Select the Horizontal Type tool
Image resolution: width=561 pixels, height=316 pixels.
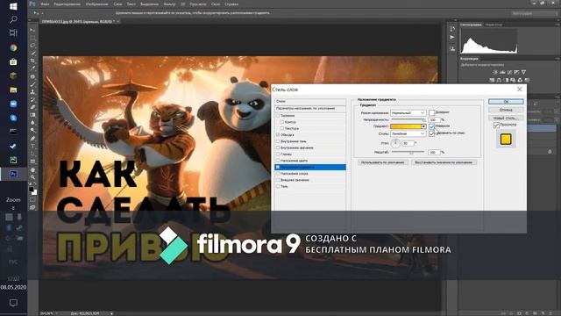coord(32,147)
